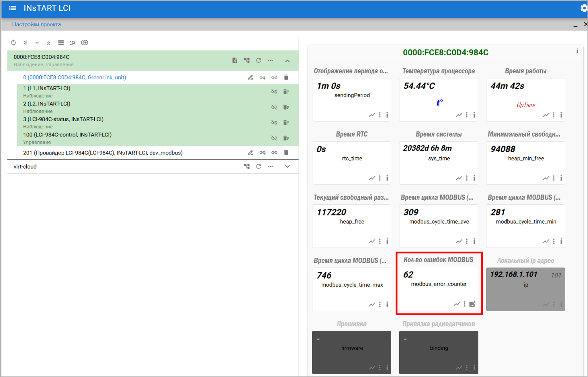The width and height of the screenshot is (588, 377).
Task: Show info for the sendingPeriod widget
Action: tap(387, 115)
